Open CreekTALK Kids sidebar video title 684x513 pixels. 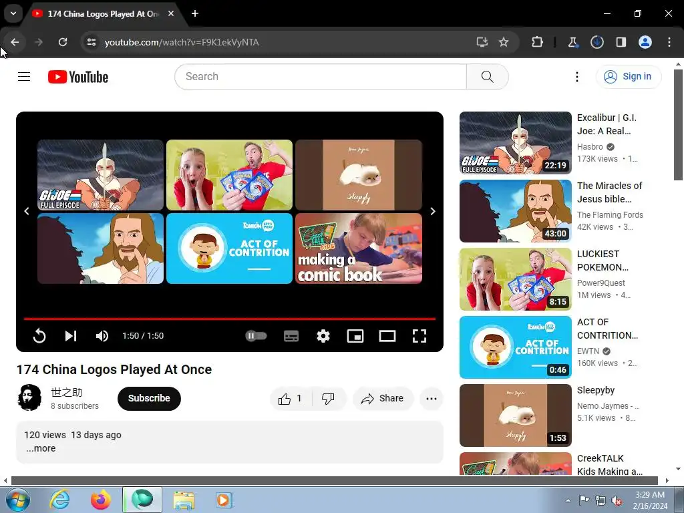610,465
